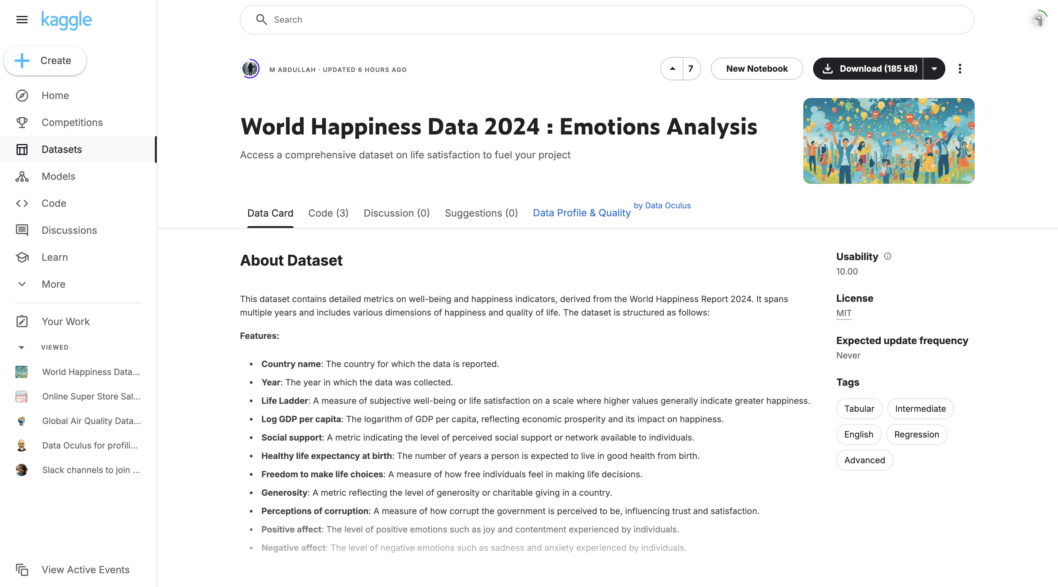The width and height of the screenshot is (1058, 587).
Task: Click the by Data Oculus link
Action: pos(662,206)
